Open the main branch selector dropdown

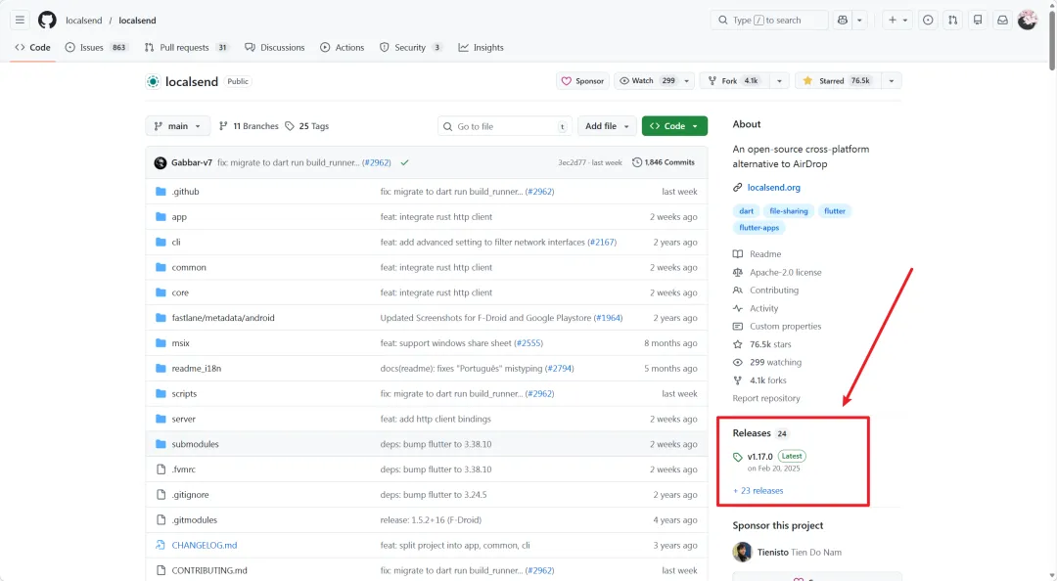(177, 126)
